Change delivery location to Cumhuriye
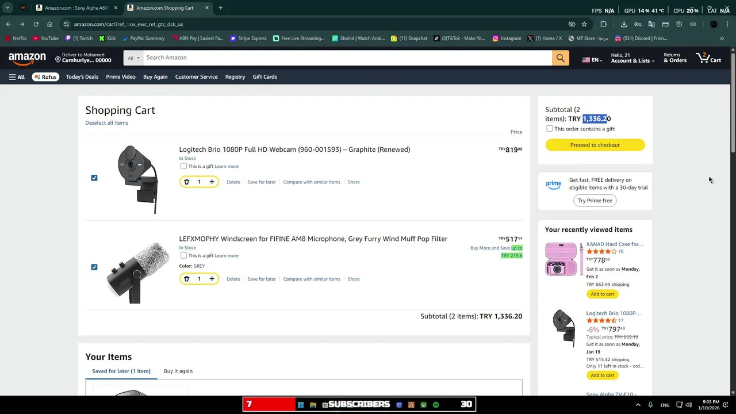This screenshot has height=414, width=736. (83, 58)
